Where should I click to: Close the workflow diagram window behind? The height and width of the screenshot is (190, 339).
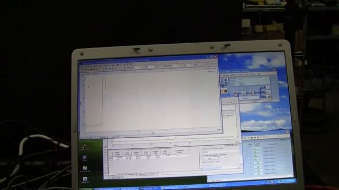[x=274, y=70]
